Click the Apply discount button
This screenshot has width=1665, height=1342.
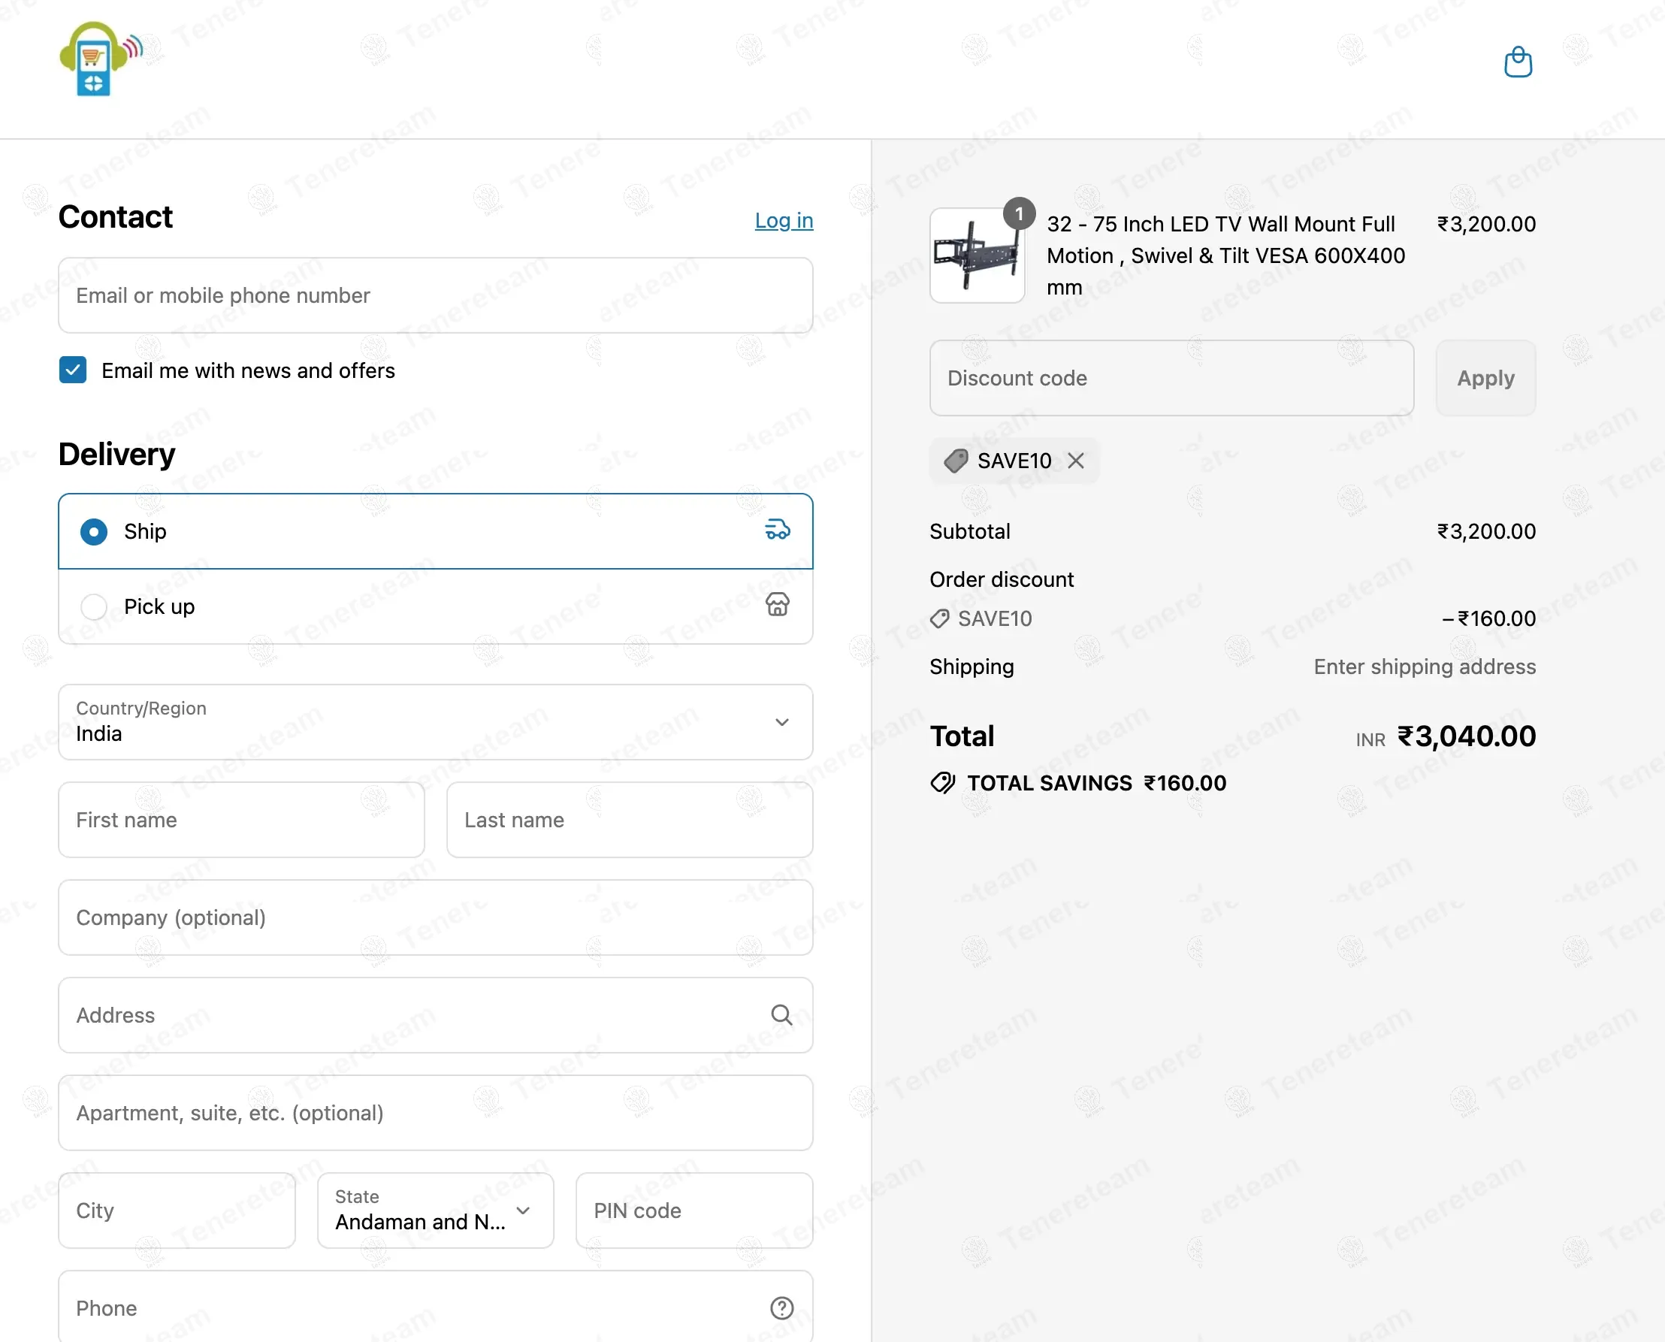1485,378
